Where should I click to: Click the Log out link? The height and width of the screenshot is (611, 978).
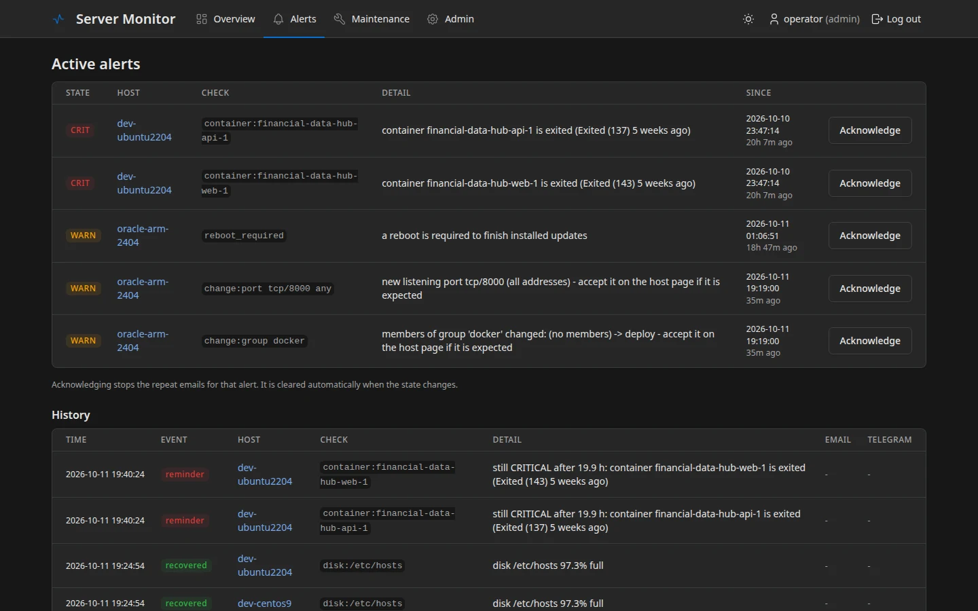[896, 19]
